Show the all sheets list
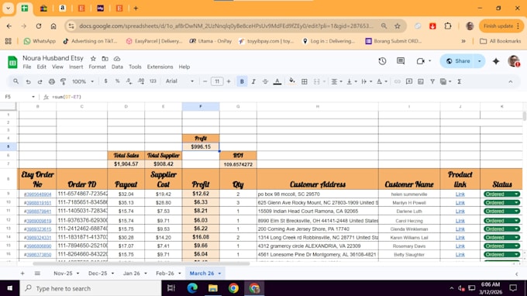Image resolution: width=527 pixels, height=296 pixels. coord(37,274)
